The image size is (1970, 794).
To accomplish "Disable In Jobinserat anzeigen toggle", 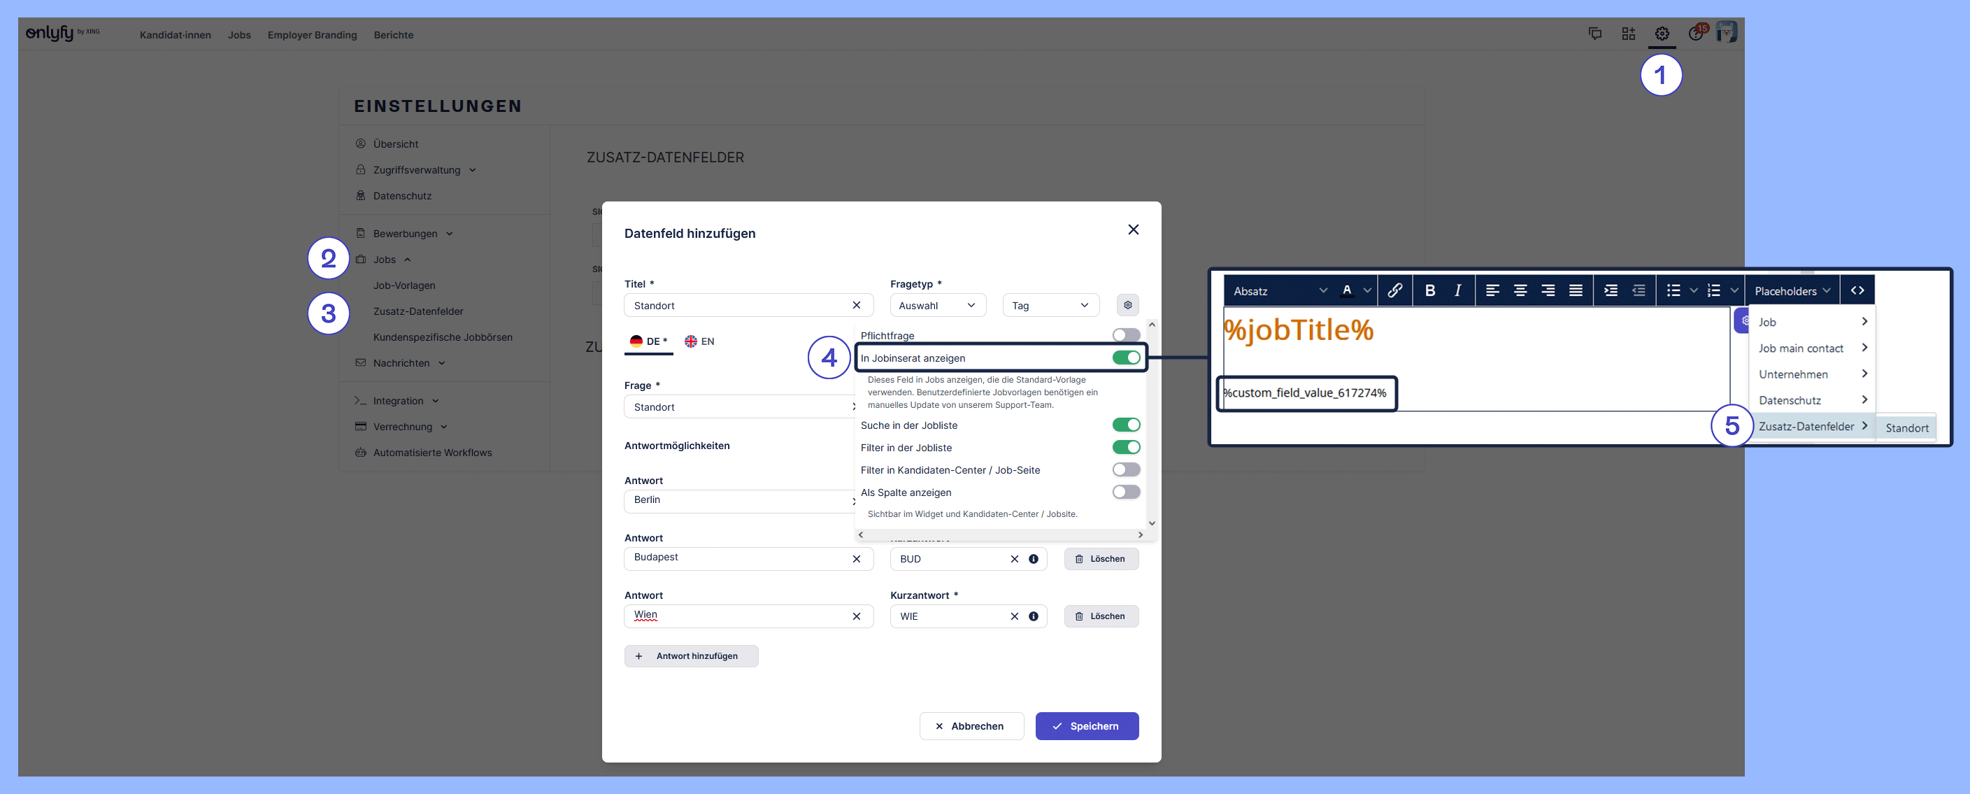I will click(x=1126, y=358).
